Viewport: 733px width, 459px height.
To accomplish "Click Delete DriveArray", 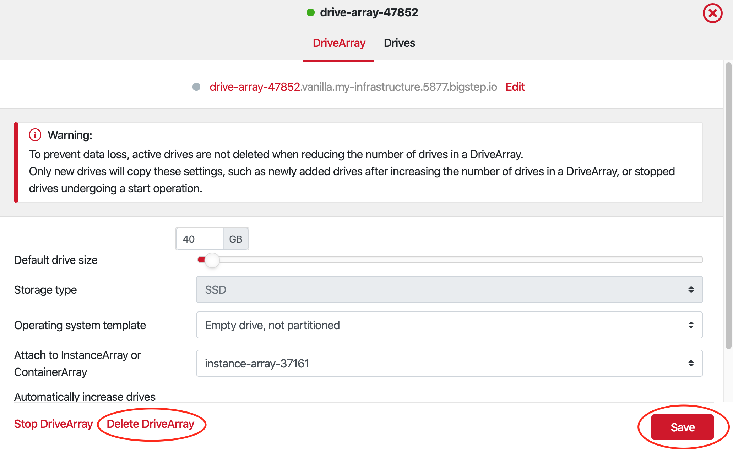I will [151, 424].
